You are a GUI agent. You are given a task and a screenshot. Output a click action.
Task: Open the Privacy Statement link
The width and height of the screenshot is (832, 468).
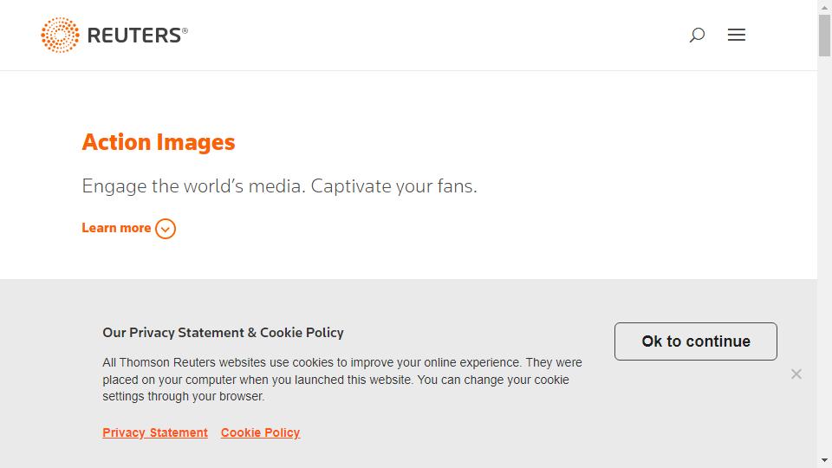pyautogui.click(x=155, y=432)
